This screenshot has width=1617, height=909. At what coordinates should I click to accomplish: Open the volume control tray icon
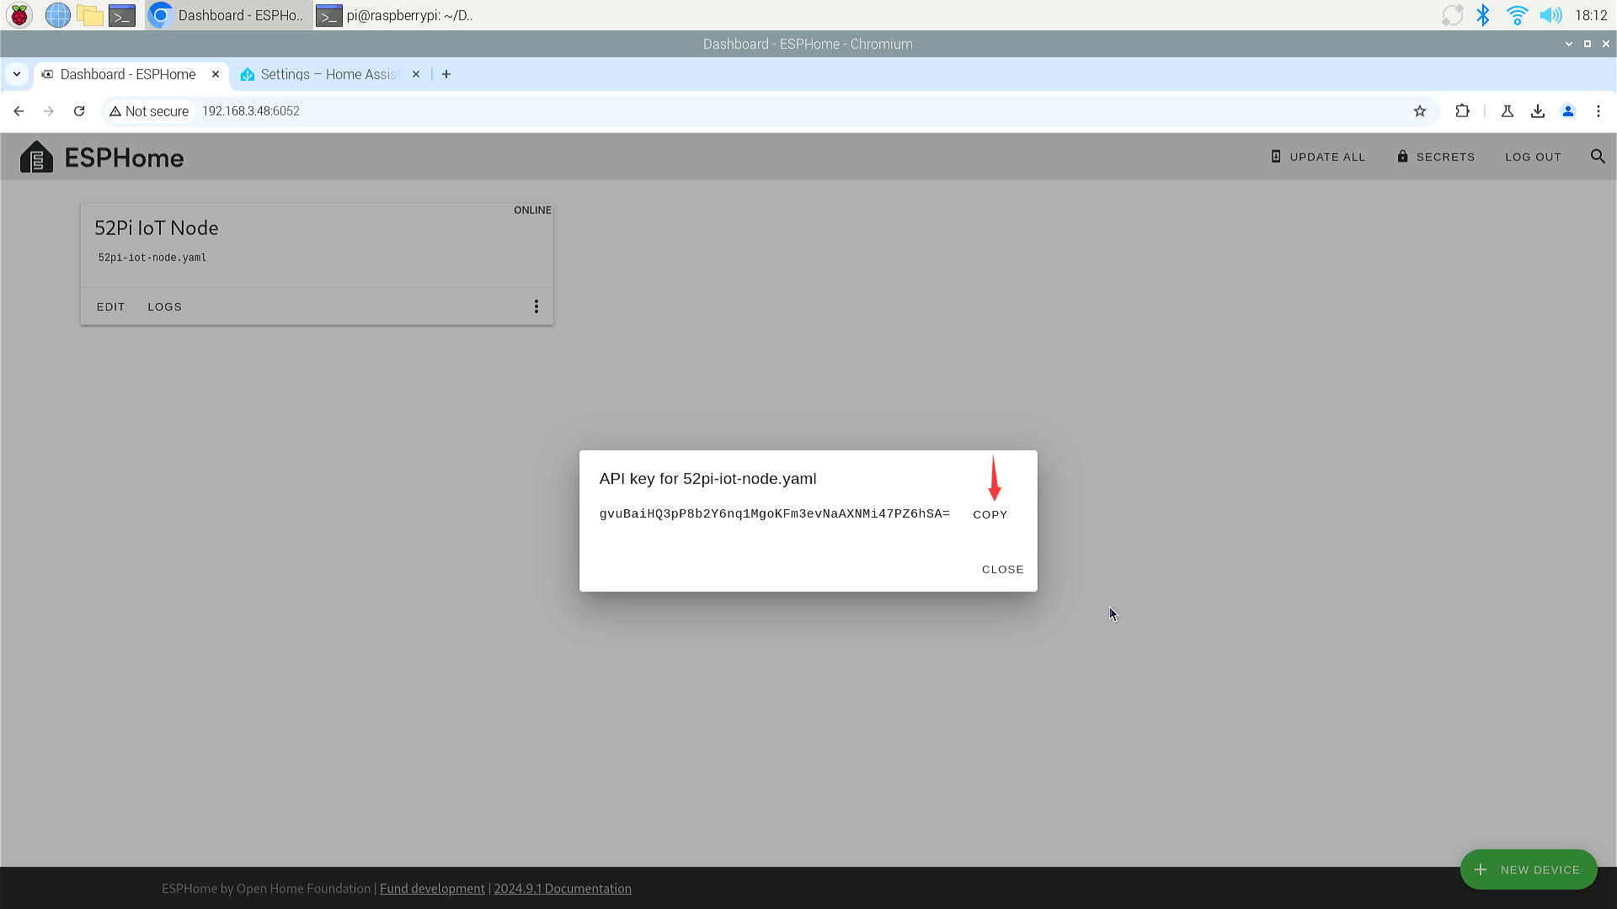coord(1550,15)
